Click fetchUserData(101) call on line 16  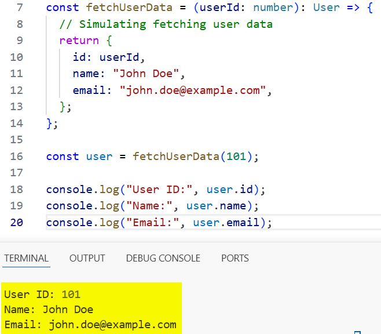point(192,157)
